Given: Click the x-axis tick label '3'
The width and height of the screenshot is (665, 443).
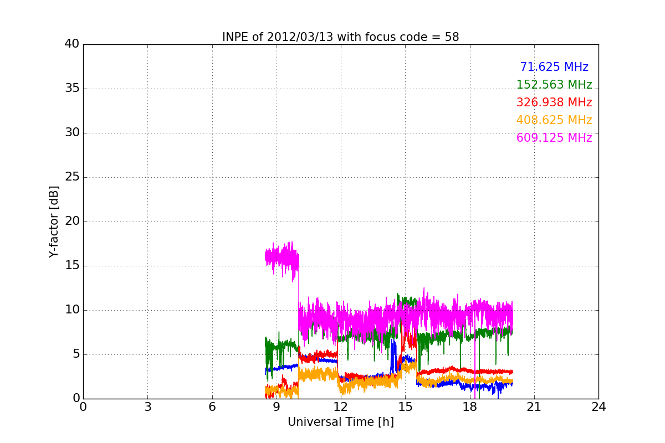Looking at the screenshot, I should click(x=147, y=407).
